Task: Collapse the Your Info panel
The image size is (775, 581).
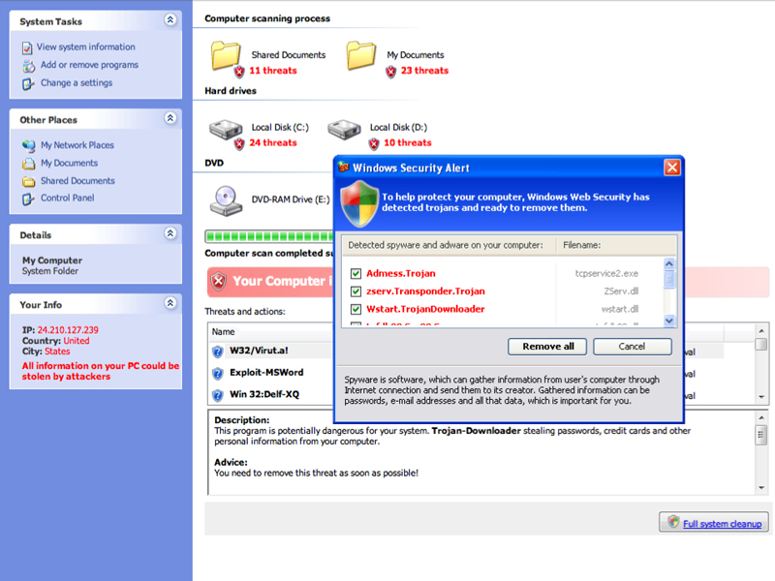Action: [170, 303]
